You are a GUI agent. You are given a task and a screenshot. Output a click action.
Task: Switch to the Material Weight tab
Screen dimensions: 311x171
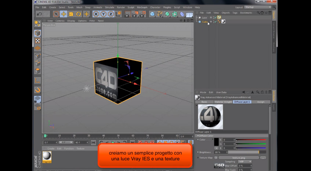(223, 102)
